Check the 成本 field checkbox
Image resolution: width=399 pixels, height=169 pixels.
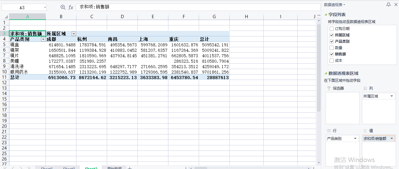click(x=331, y=61)
